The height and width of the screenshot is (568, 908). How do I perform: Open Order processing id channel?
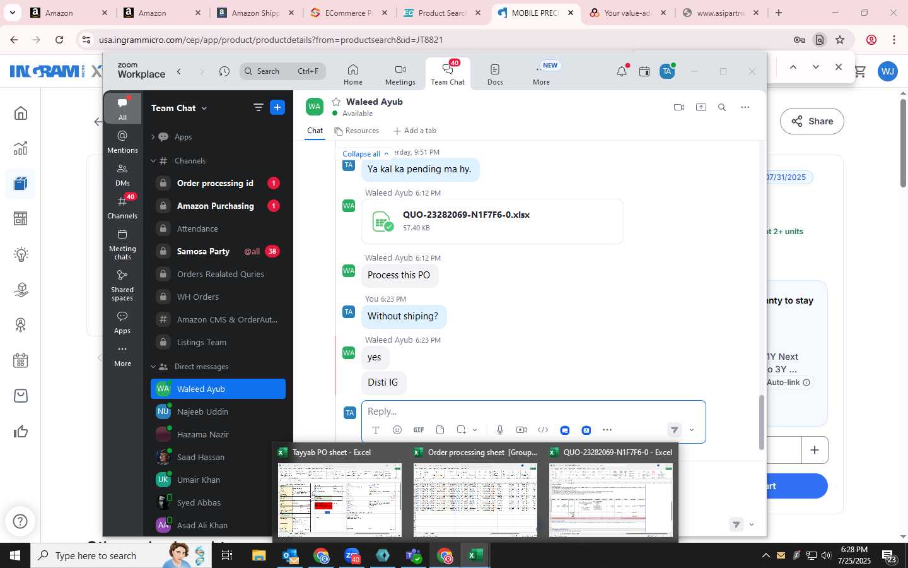[x=218, y=183]
